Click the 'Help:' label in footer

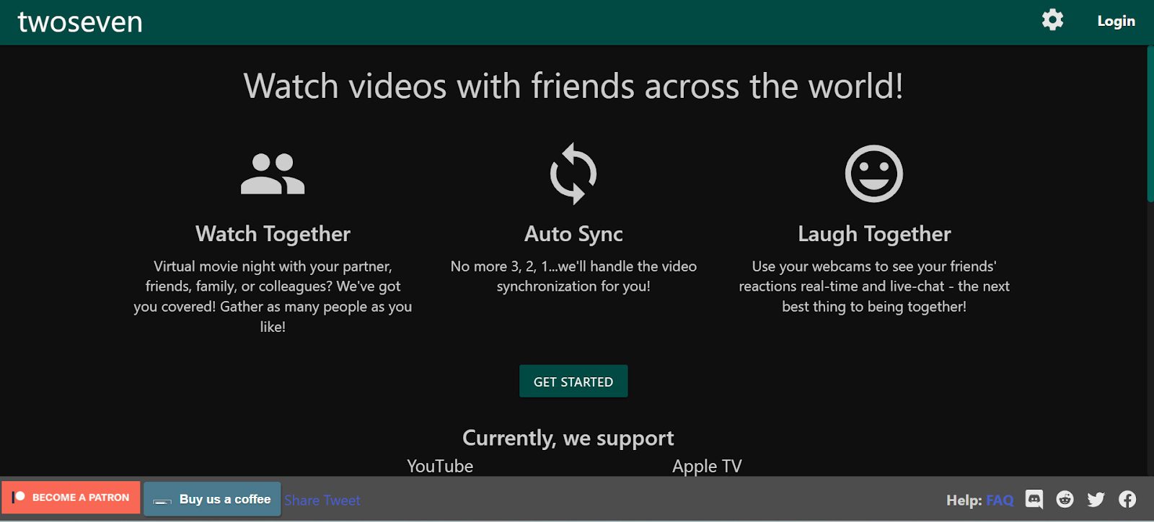[964, 500]
